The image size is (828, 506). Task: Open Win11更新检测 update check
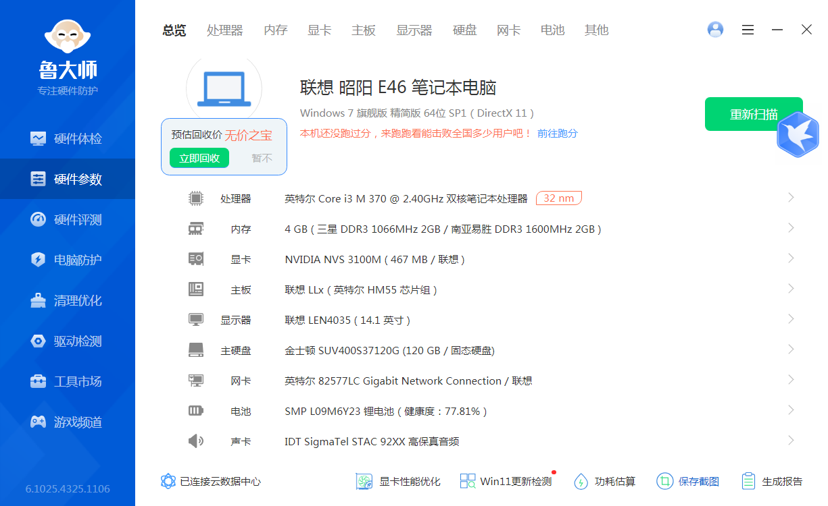(x=468, y=481)
